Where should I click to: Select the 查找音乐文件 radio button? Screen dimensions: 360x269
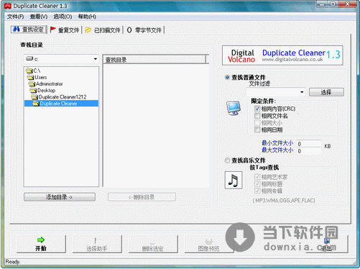click(227, 160)
